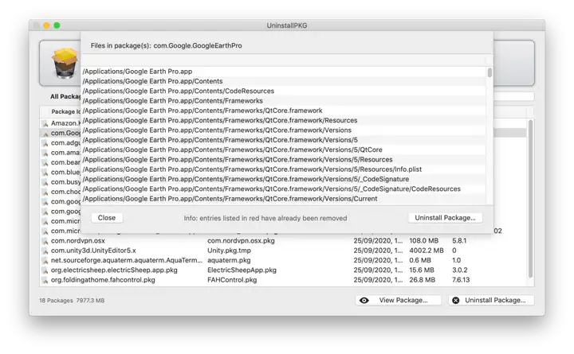The width and height of the screenshot is (574, 354).
Task: Select entry ending in Versions/5/Resources
Action: pos(283,160)
